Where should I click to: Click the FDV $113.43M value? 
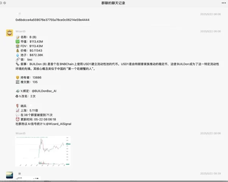click(x=36, y=46)
